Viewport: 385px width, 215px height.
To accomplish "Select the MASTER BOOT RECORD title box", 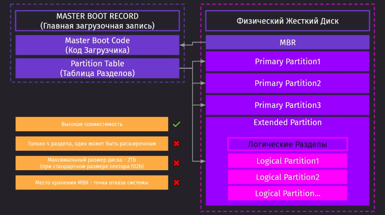I will [97, 21].
